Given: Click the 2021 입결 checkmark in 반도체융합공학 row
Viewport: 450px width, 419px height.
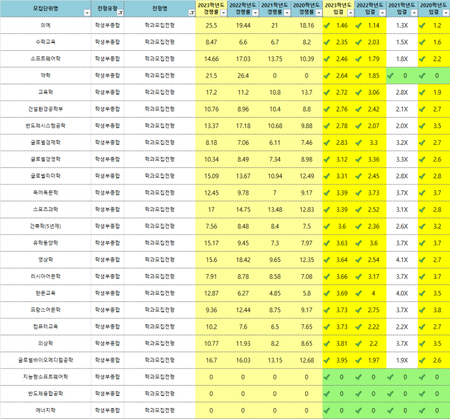Looking at the screenshot, I should pyautogui.click(x=390, y=394).
